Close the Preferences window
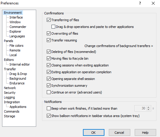 [x=153, y=3]
